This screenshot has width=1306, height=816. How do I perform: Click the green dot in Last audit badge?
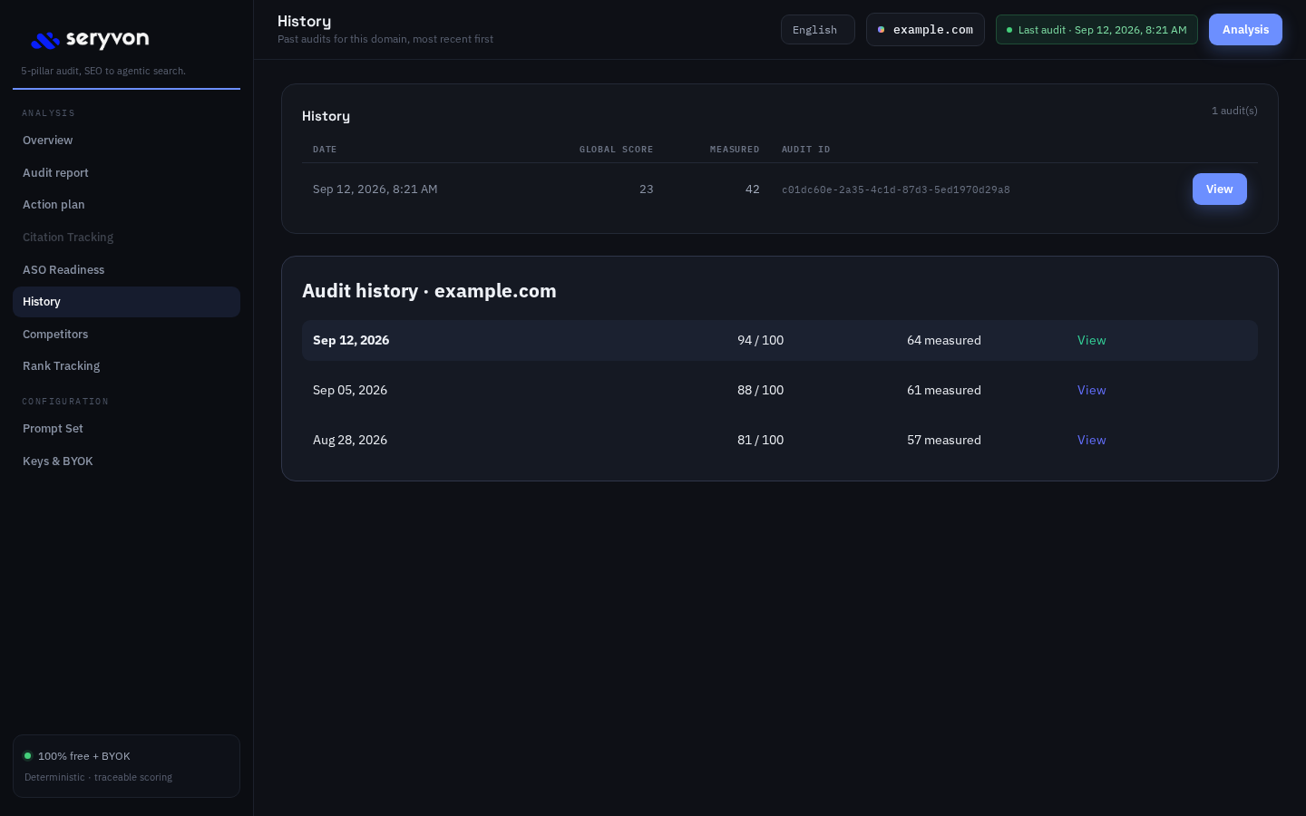(1009, 30)
